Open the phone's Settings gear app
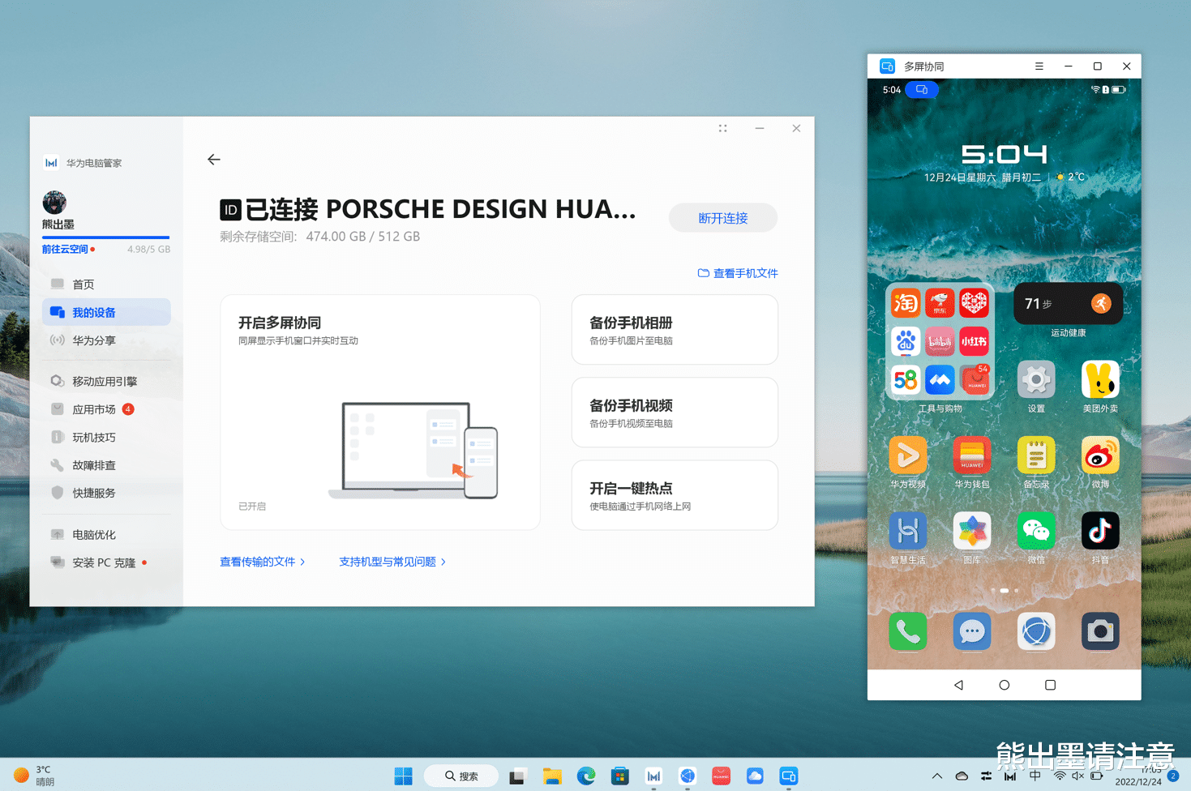1191x791 pixels. pyautogui.click(x=1036, y=378)
